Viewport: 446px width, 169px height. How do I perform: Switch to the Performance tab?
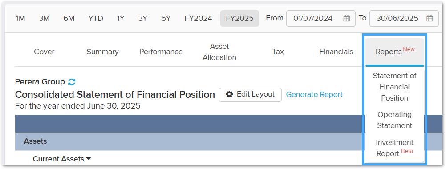coord(161,52)
